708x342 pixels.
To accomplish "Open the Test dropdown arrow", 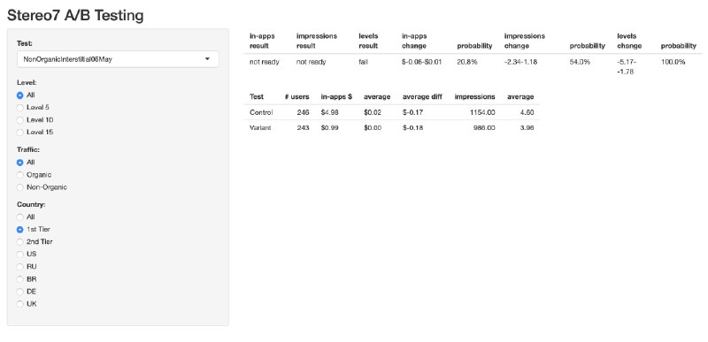I will click(207, 59).
